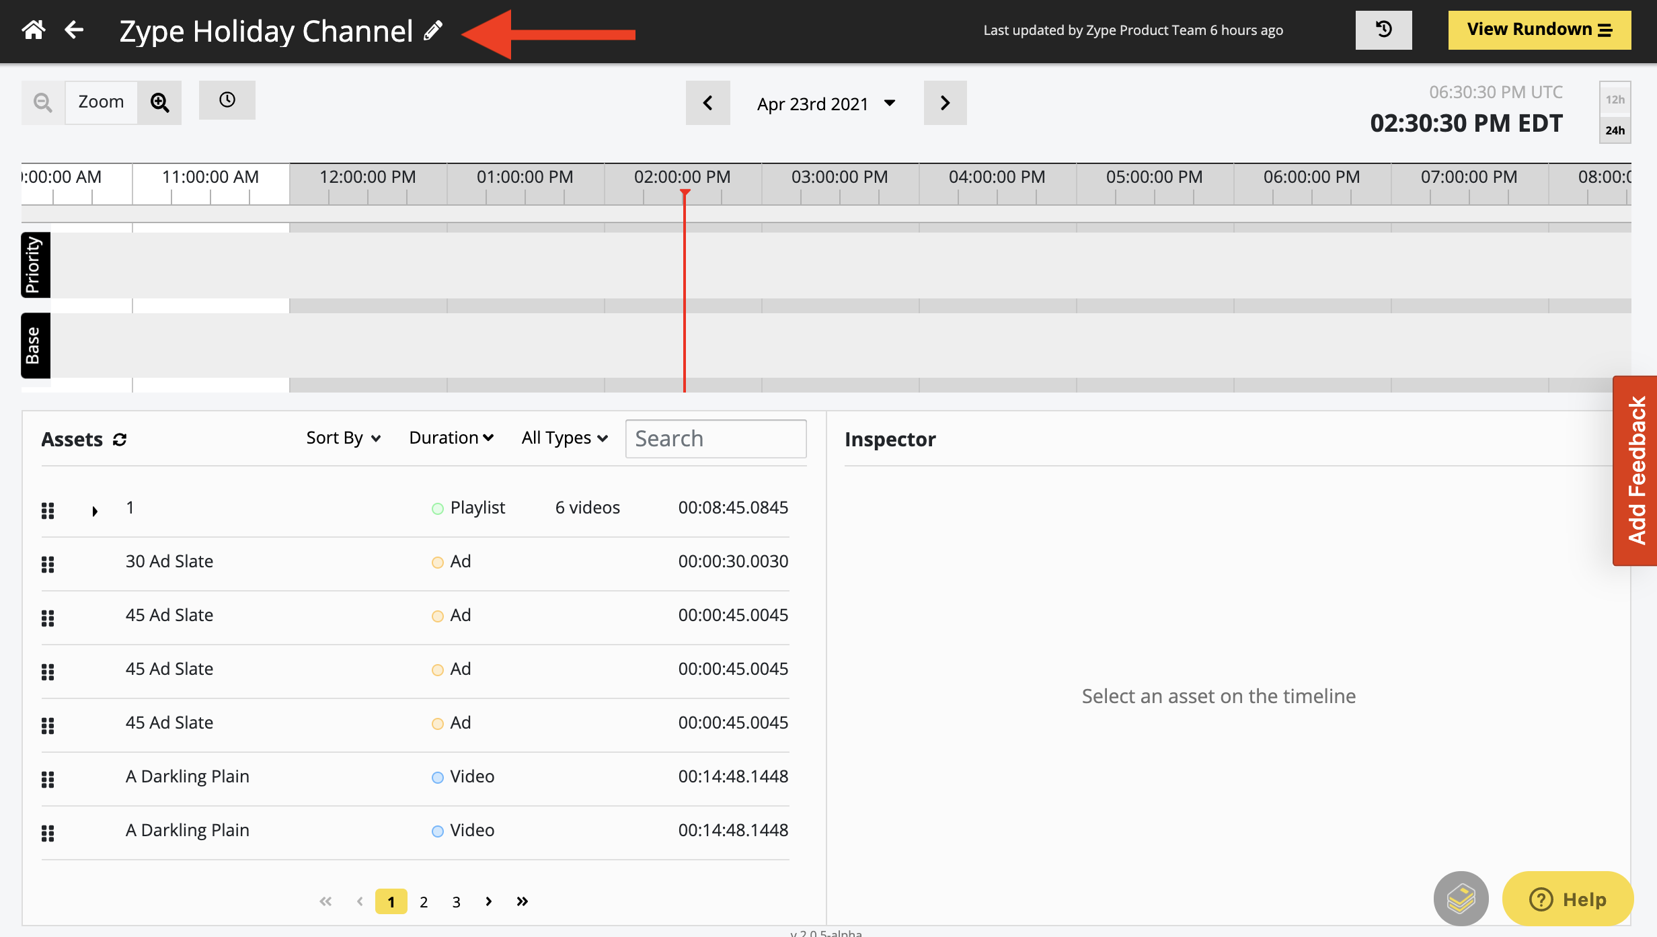Open the stacked layers round widget
The width and height of the screenshot is (1657, 937).
pyautogui.click(x=1461, y=899)
